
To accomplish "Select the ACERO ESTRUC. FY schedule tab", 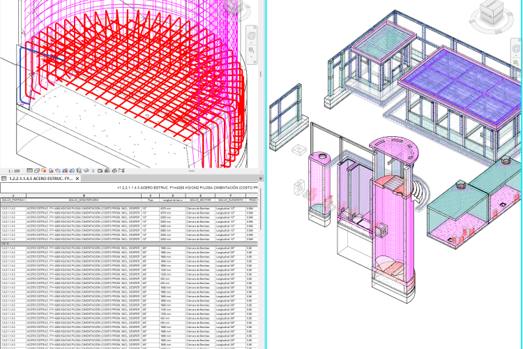I will 40,179.
